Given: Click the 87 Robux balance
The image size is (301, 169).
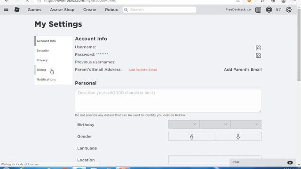Looking at the screenshot, I should [278, 9].
